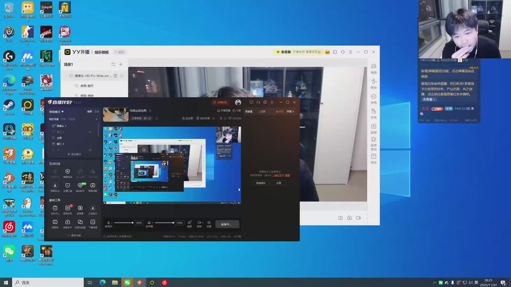Click the red button in 直播伴侣 title bar
Viewport: 511px width, 287px height.
(x=220, y=102)
